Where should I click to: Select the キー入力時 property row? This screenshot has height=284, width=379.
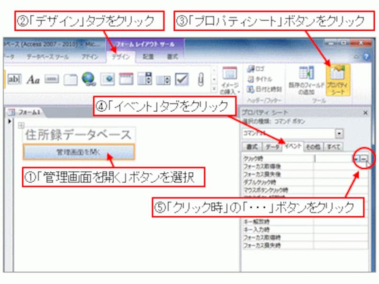point(305,230)
